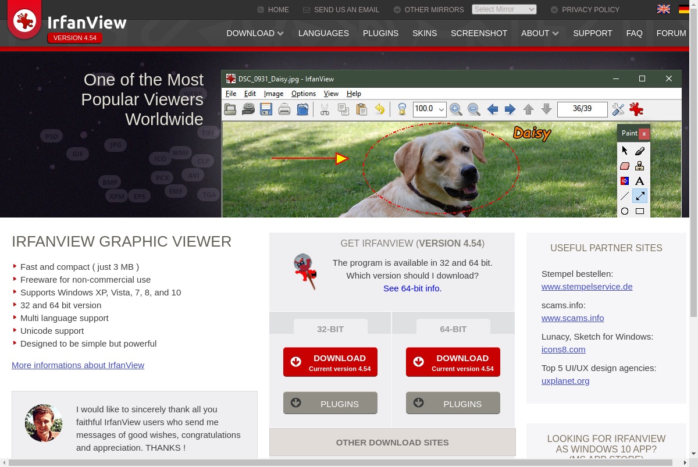Click the Save floppy disk icon
Viewport: 698px width, 467px height.
click(266, 109)
